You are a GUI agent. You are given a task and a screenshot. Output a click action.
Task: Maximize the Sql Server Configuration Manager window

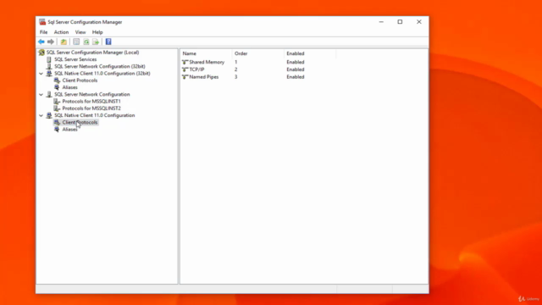400,22
